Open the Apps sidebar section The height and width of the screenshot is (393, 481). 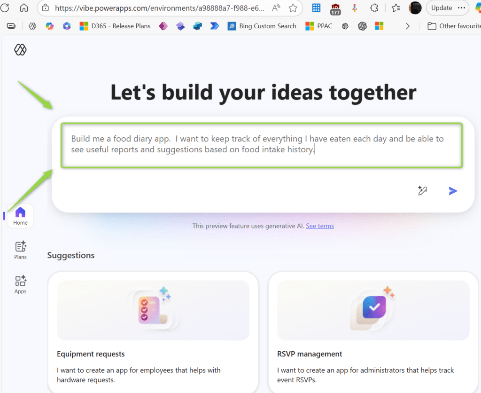coord(20,284)
